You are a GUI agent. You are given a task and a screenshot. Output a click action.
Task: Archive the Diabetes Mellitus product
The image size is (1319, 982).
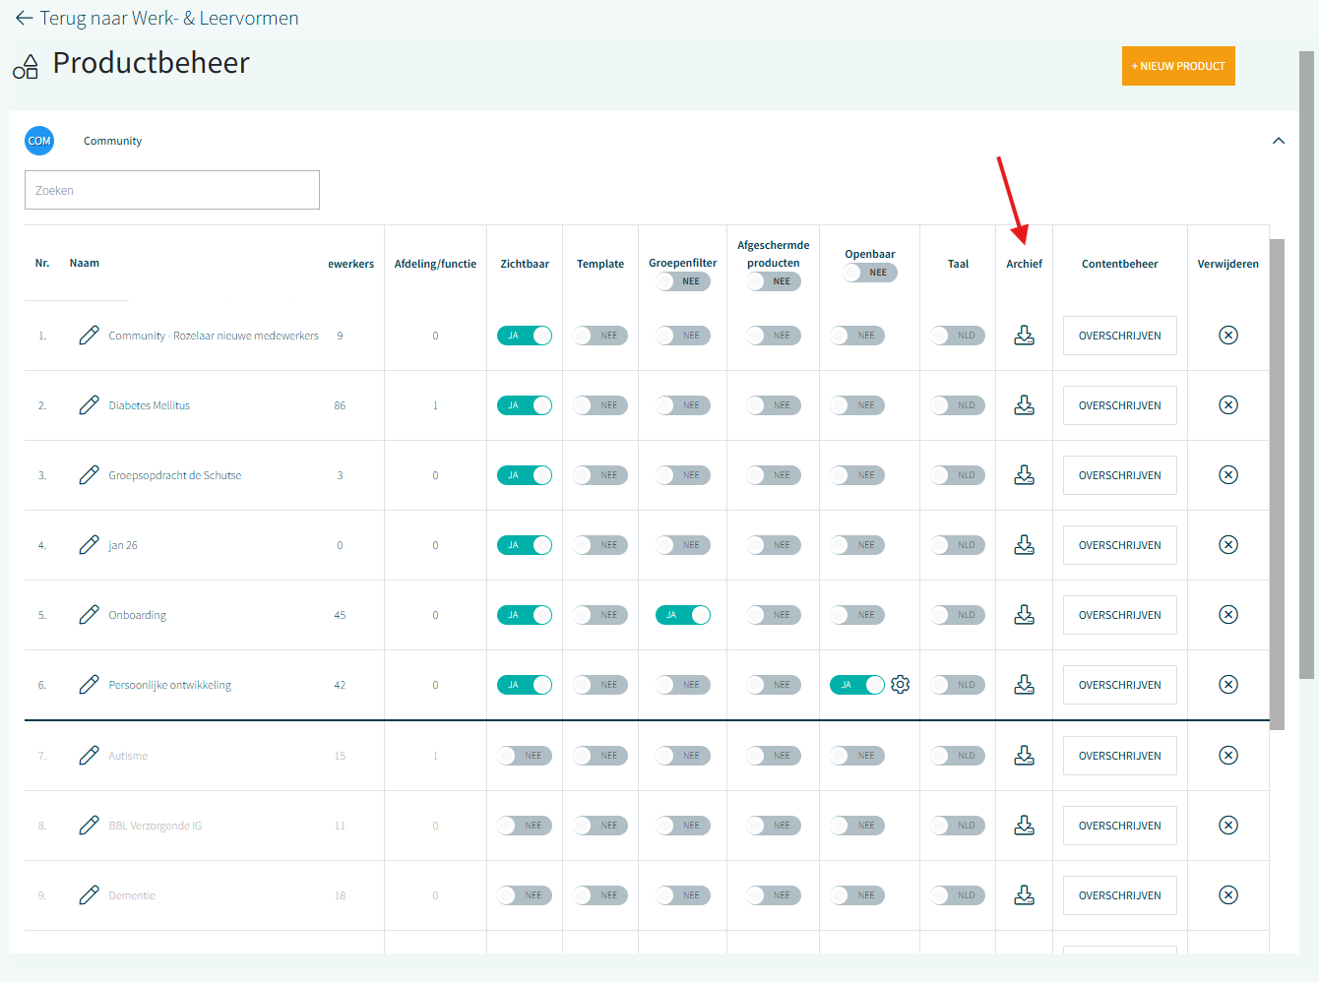point(1024,405)
